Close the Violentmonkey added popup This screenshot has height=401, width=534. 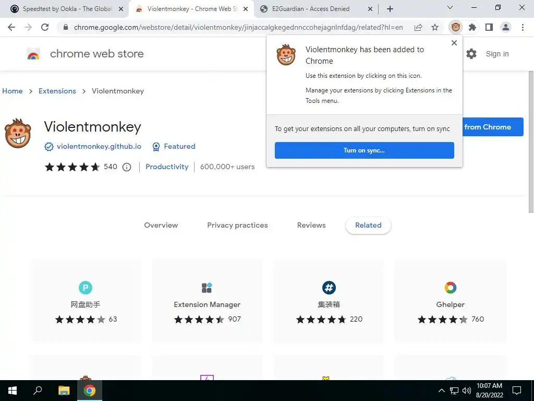(454, 43)
